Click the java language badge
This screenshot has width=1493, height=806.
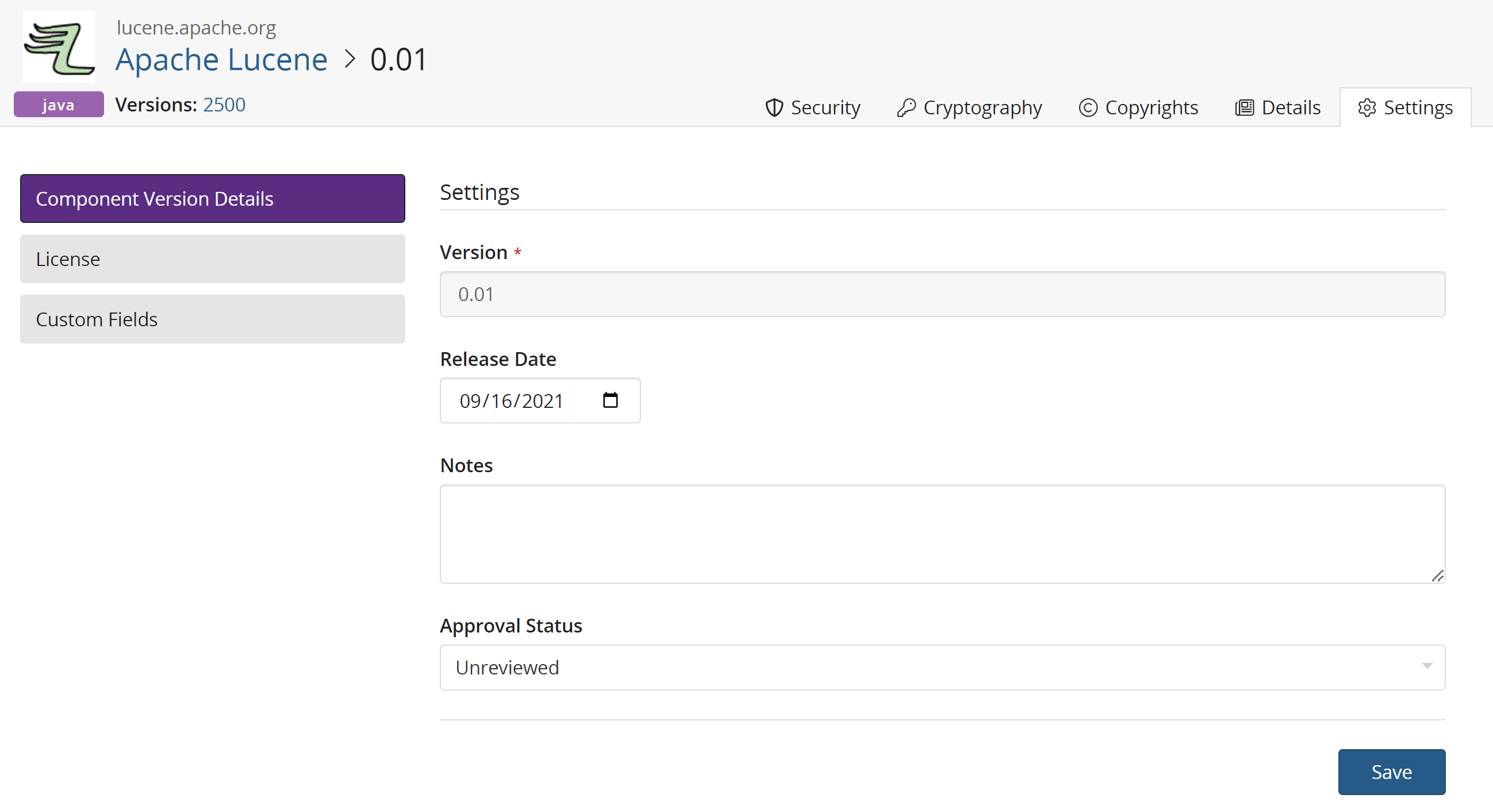coord(58,104)
